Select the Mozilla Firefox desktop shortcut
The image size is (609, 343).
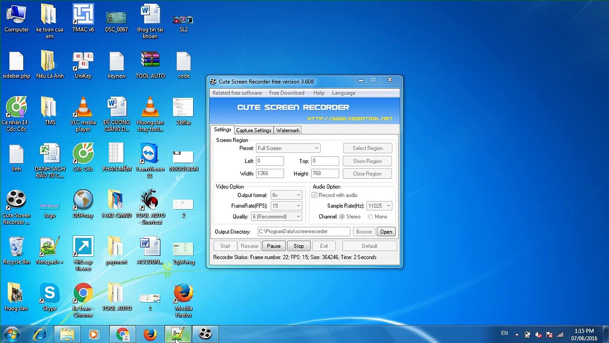[x=183, y=301]
